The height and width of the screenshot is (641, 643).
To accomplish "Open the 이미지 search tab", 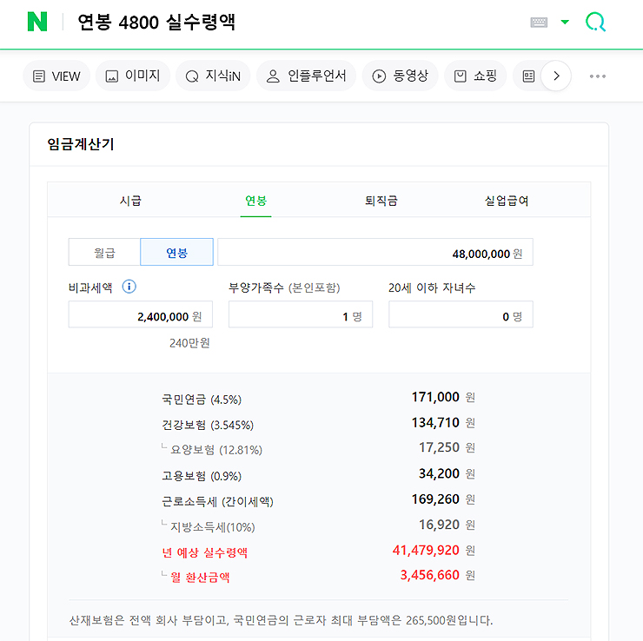I will point(133,76).
